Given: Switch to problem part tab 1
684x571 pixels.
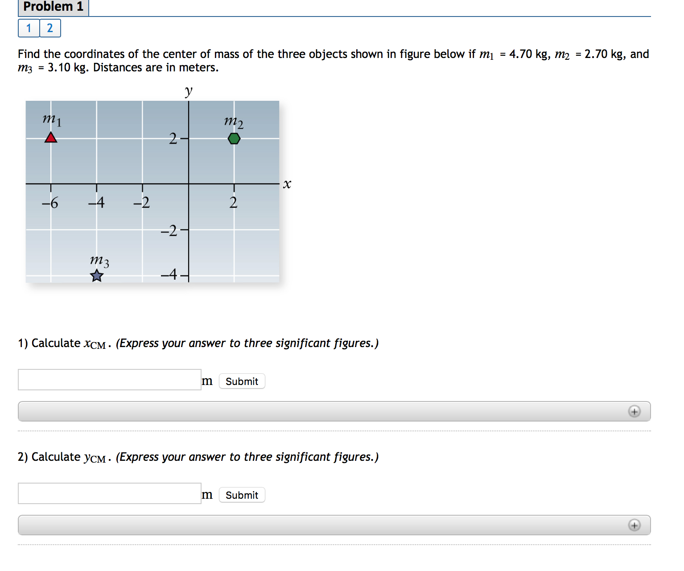Looking at the screenshot, I should pos(29,28).
